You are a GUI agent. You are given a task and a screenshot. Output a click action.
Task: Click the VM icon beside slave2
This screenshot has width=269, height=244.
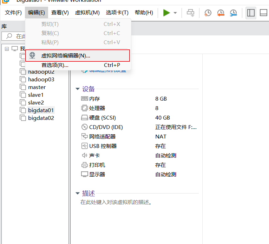(x=22, y=103)
